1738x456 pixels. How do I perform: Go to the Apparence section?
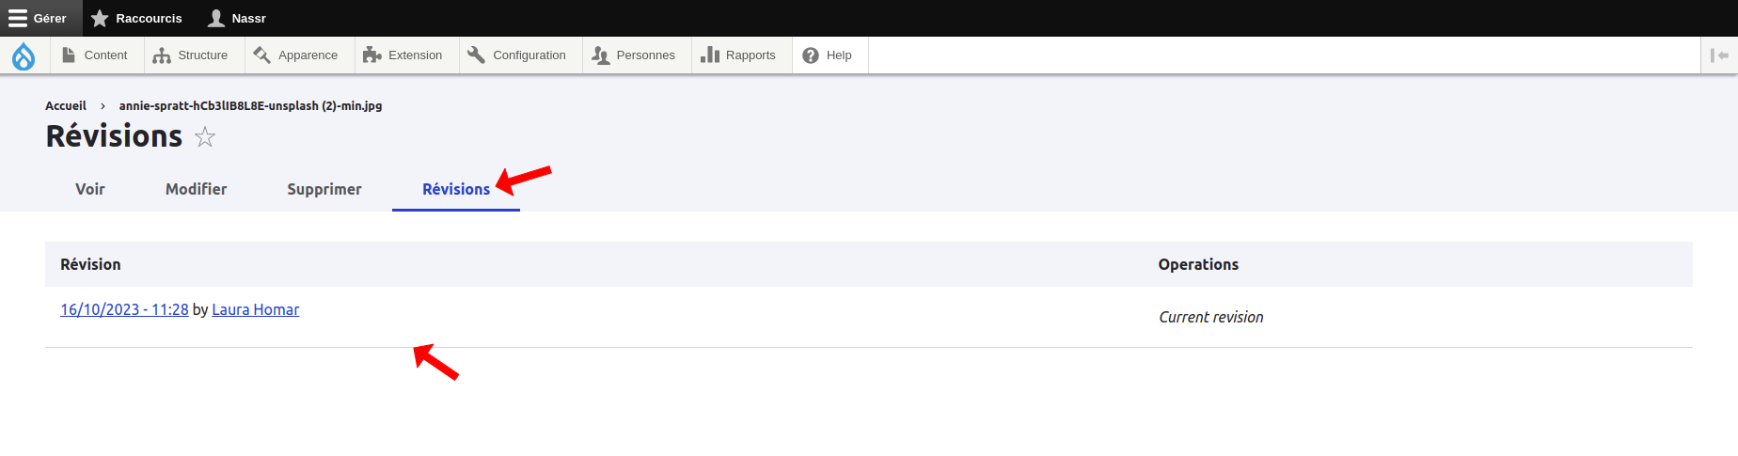(x=296, y=55)
